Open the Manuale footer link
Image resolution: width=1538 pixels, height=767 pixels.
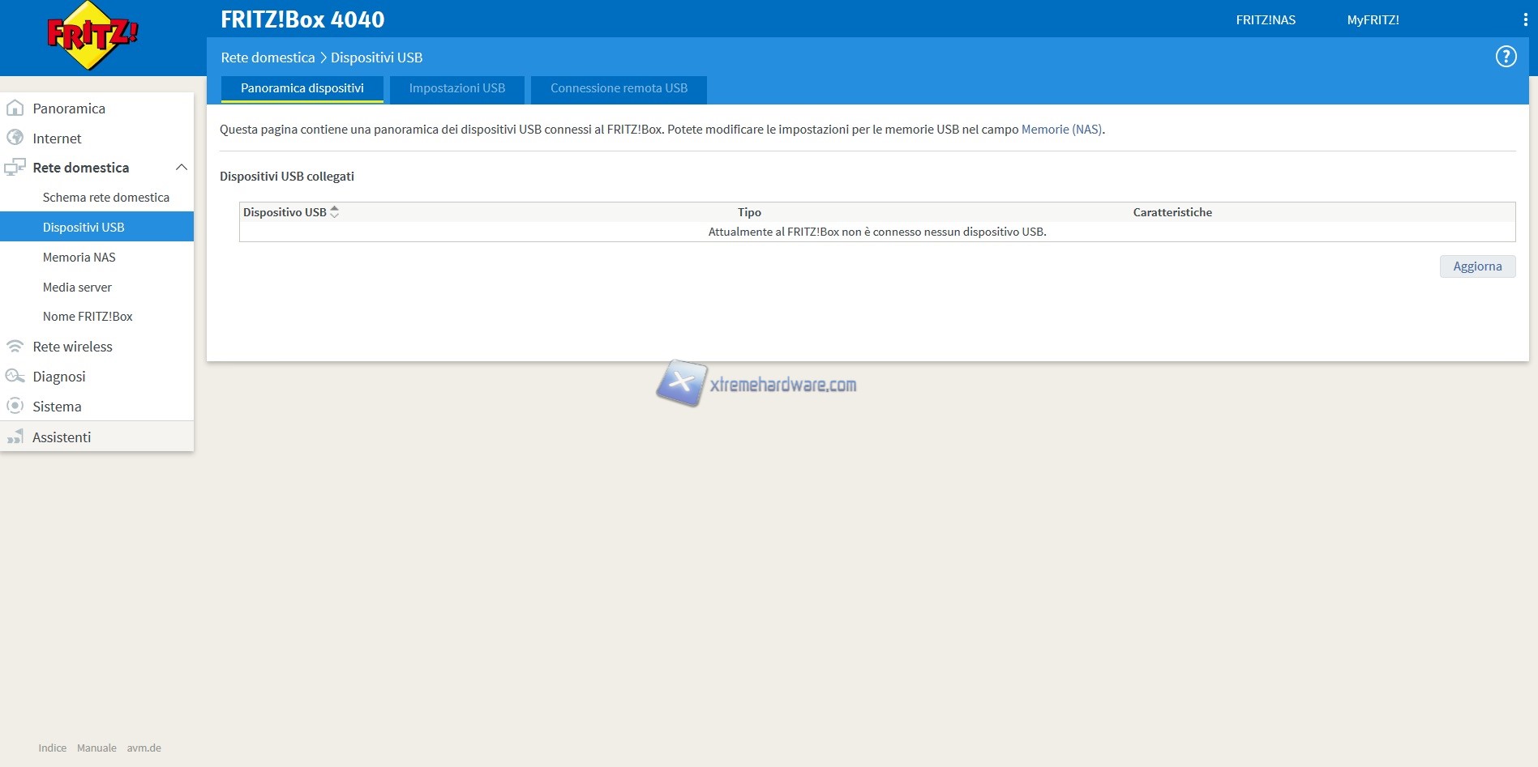pos(96,748)
